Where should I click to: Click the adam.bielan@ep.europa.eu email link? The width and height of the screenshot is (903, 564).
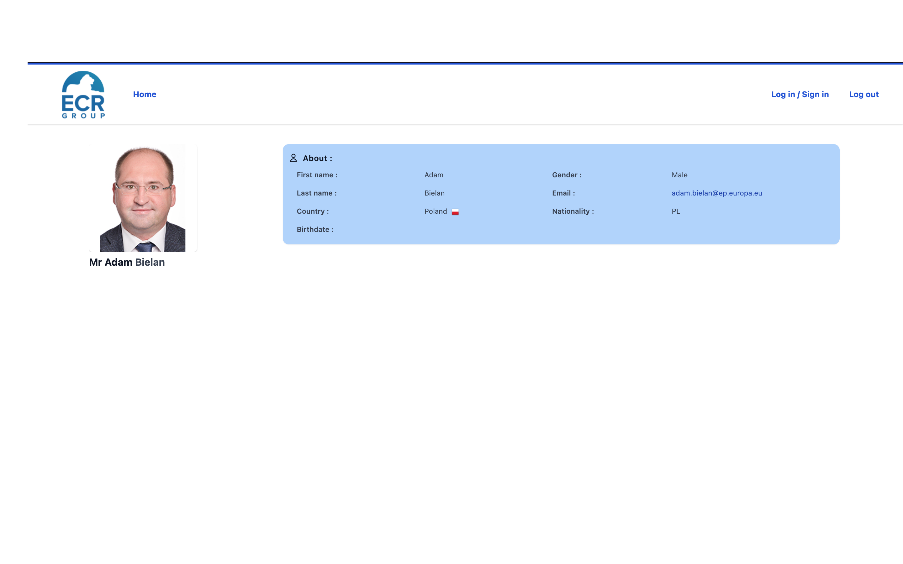[x=716, y=193]
